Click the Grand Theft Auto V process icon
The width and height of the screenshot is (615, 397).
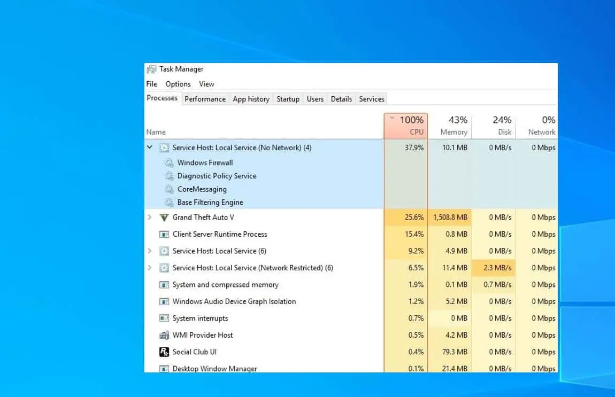pyautogui.click(x=164, y=217)
